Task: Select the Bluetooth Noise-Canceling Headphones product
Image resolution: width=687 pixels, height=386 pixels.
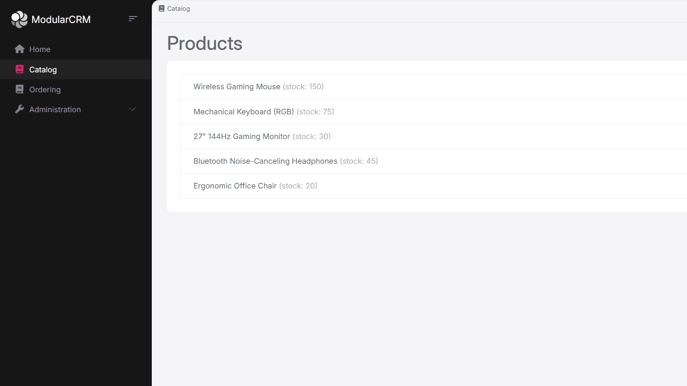Action: (x=265, y=161)
